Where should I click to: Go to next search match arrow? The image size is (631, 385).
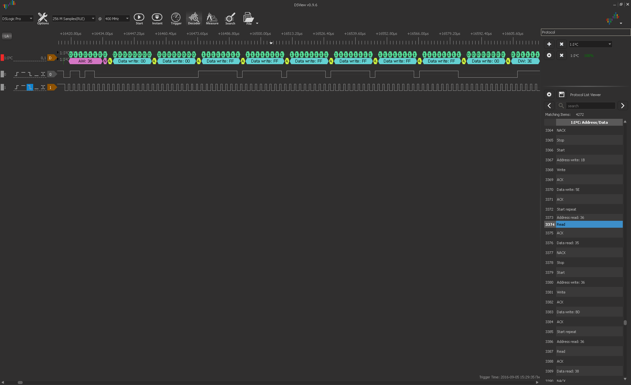coord(622,106)
